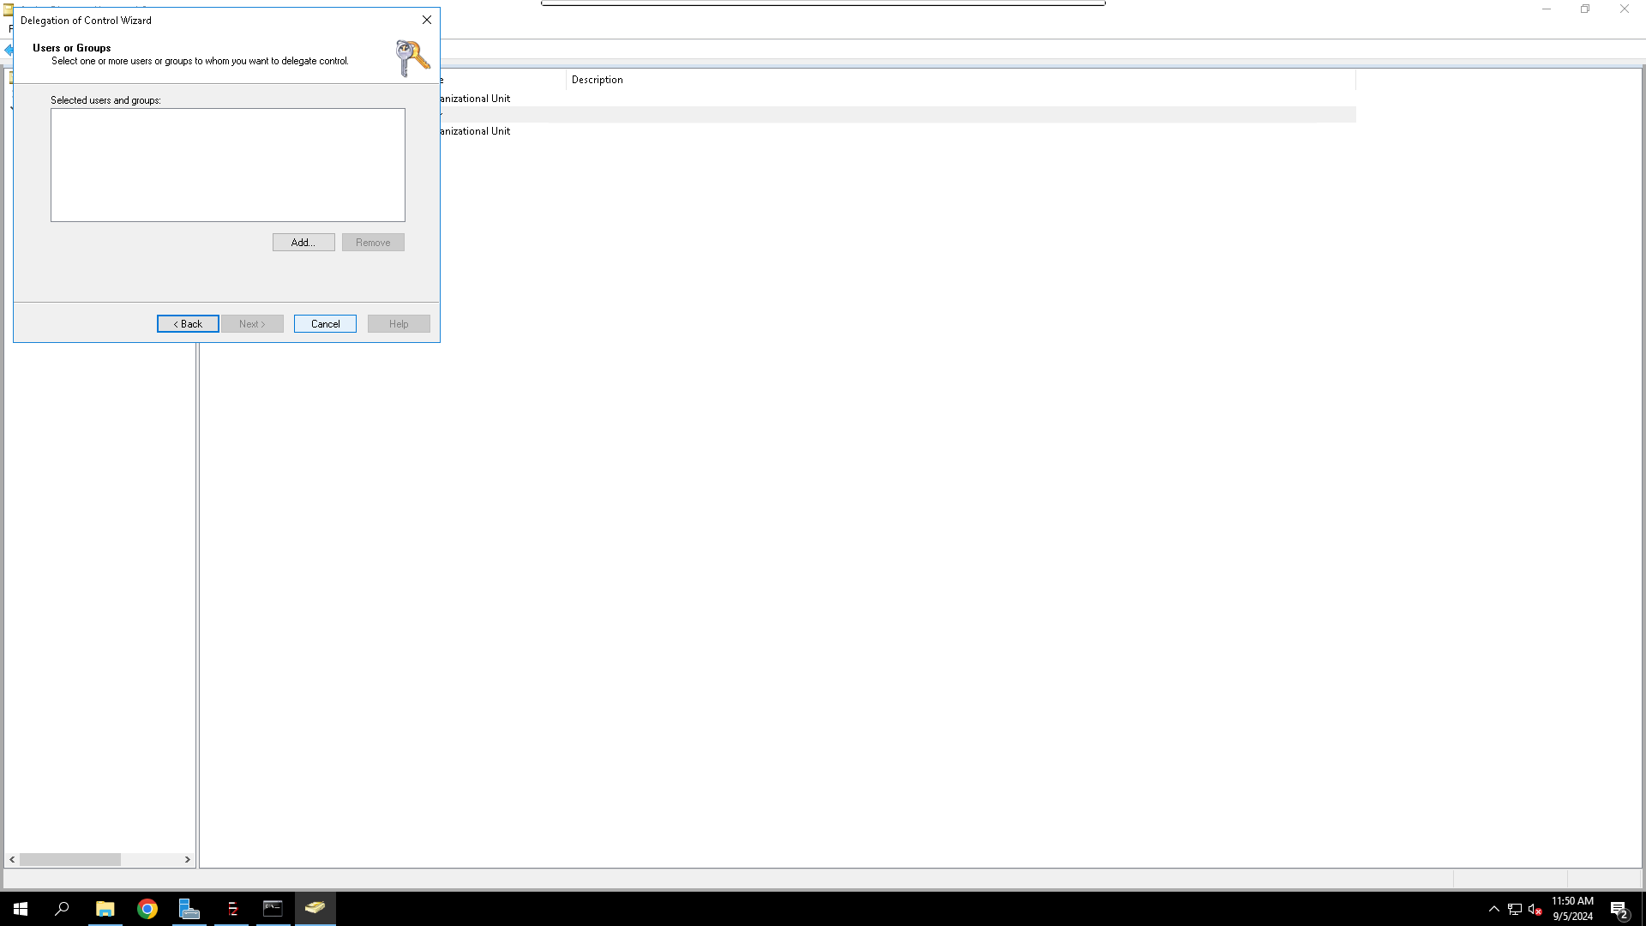Launch Google Chrome from taskbar

pyautogui.click(x=147, y=909)
